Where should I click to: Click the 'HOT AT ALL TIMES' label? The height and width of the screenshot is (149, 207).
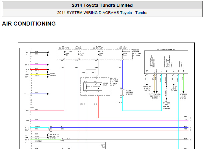[79, 47]
